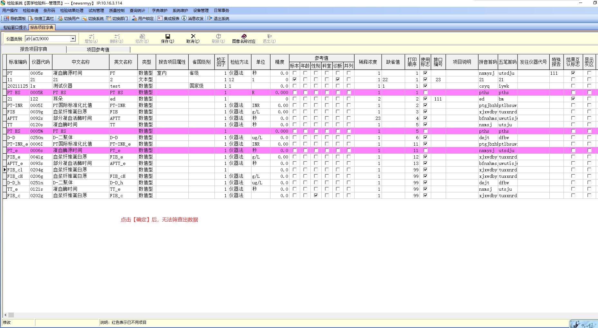Click the application logo in title bar
598x328 pixels.
click(3, 3)
